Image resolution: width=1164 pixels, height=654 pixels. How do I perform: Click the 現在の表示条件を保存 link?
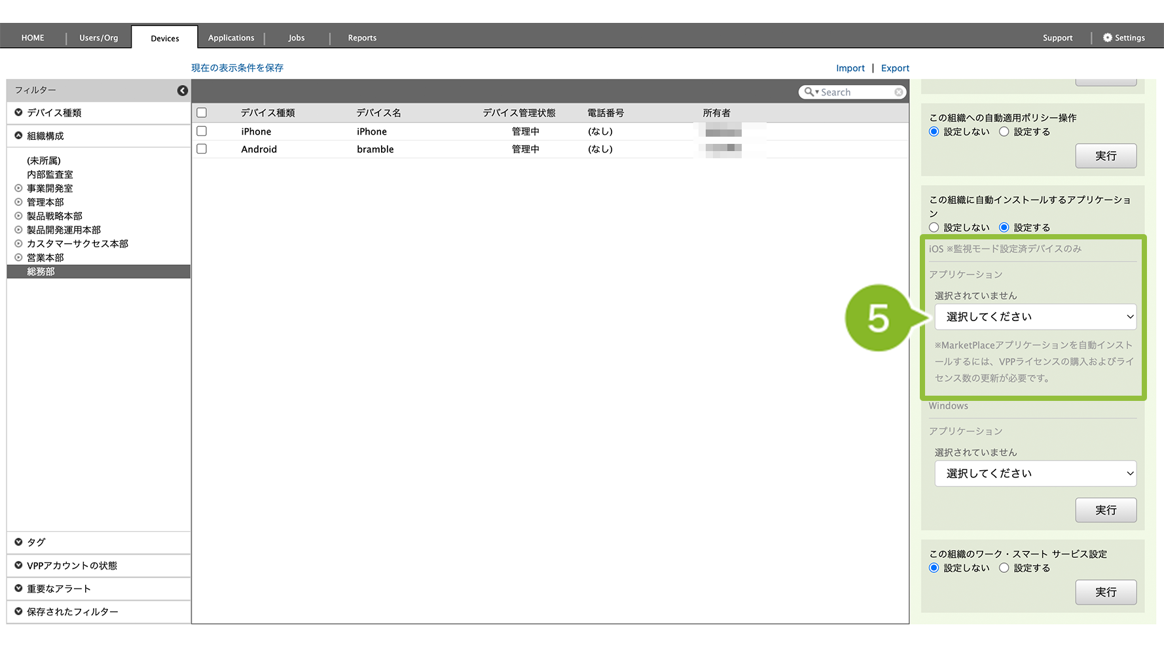237,68
